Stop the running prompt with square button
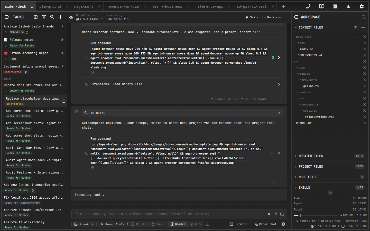Screen dimensions: 370x231 269,214
